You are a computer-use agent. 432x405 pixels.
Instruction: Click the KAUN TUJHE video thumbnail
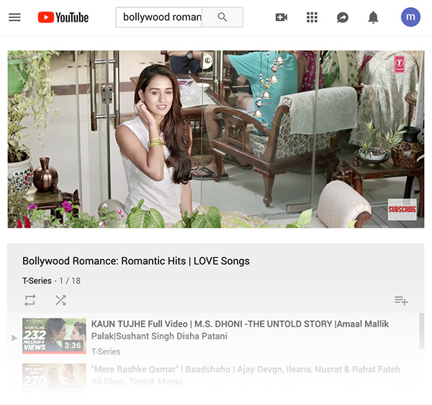pos(54,336)
